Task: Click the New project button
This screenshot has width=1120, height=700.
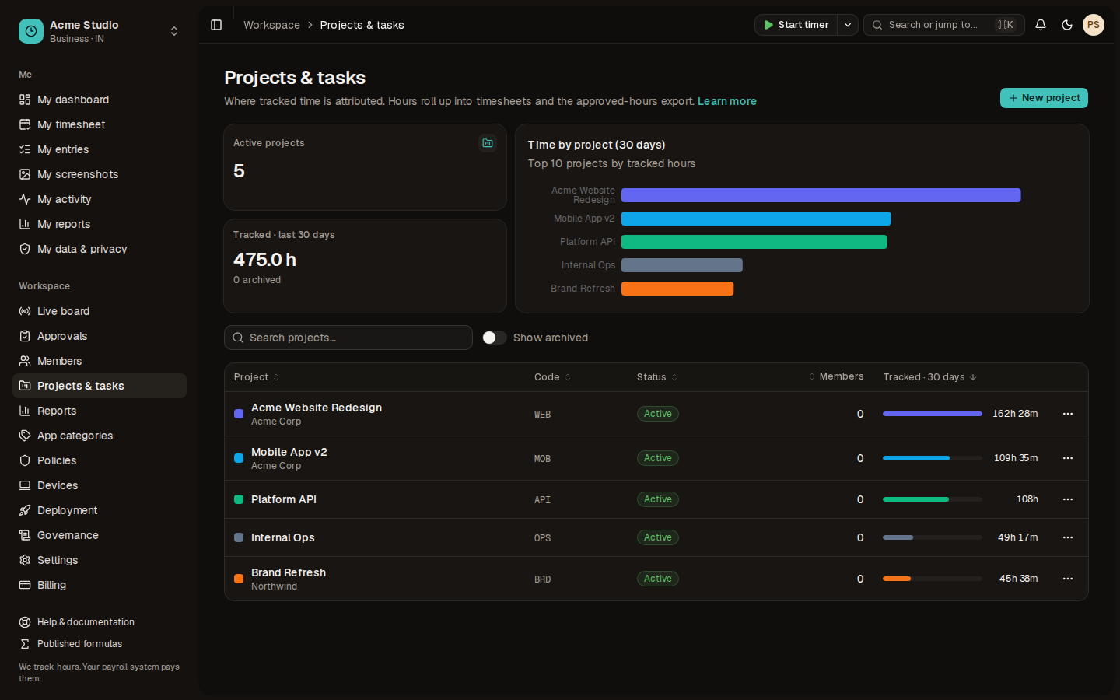Action: (x=1044, y=98)
